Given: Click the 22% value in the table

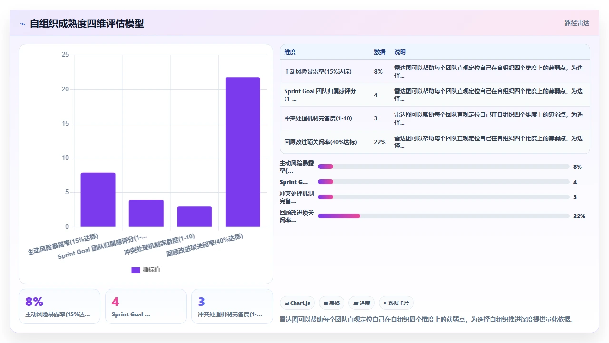Looking at the screenshot, I should coord(380,142).
